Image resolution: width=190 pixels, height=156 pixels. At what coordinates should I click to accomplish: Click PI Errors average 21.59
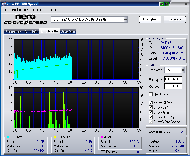click(x=41, y=141)
